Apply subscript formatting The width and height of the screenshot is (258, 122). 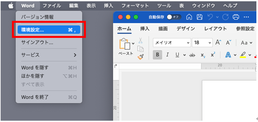(x=203, y=55)
